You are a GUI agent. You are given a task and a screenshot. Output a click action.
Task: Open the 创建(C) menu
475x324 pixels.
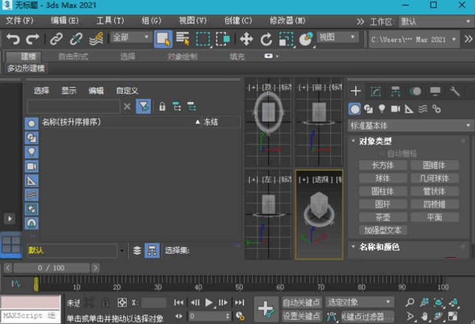[237, 21]
